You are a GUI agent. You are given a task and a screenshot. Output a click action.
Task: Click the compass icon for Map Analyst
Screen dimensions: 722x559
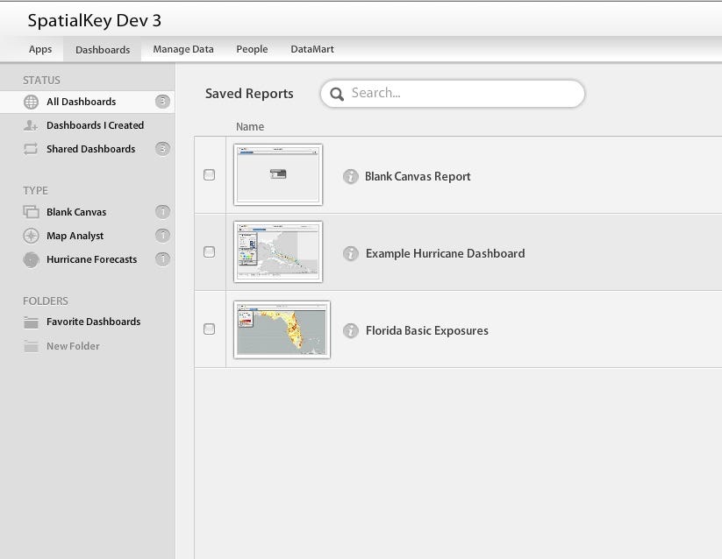click(x=31, y=236)
